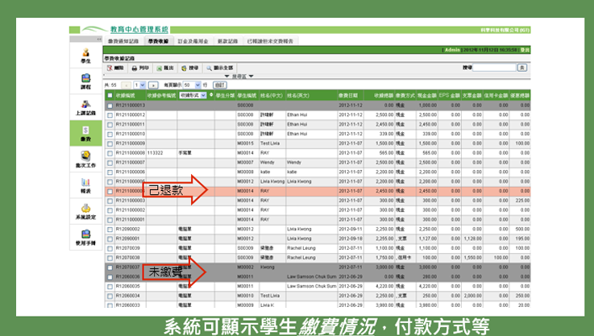Click the Admin user link

pos(452,50)
